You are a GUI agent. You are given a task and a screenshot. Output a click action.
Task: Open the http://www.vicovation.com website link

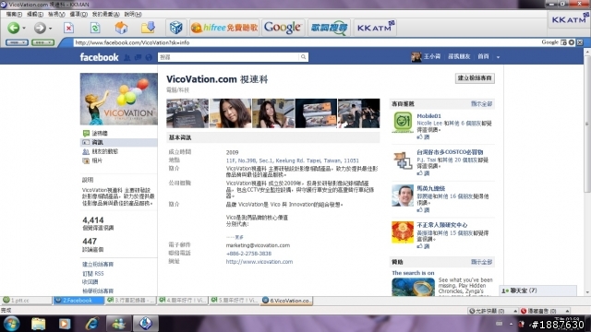click(259, 262)
